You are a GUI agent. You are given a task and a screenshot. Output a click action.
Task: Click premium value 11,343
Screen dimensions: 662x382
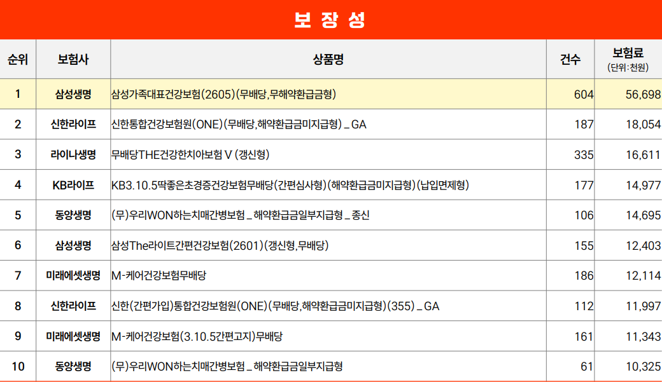click(x=643, y=337)
